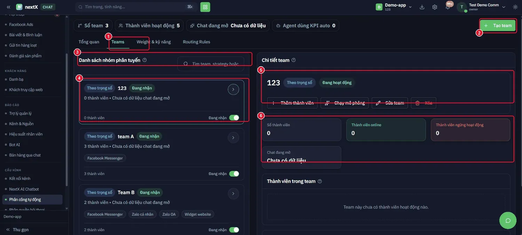
Task: Click Zalo cá nhân tag on Team B
Action: [143, 214]
